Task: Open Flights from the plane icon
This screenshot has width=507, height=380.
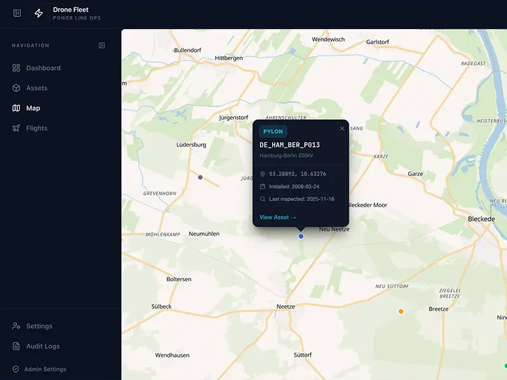Action: point(16,128)
